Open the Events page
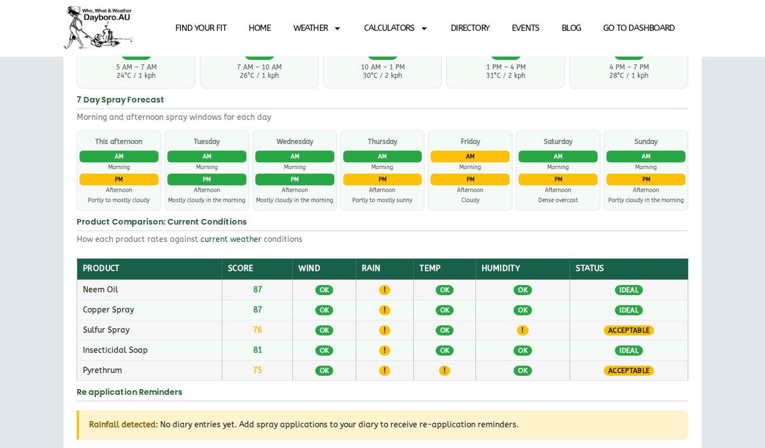This screenshot has height=448, width=765. 526,28
